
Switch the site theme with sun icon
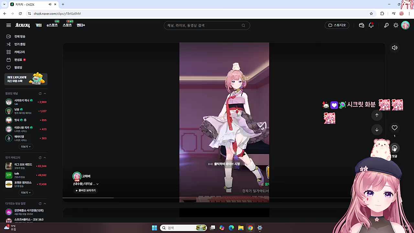396,25
